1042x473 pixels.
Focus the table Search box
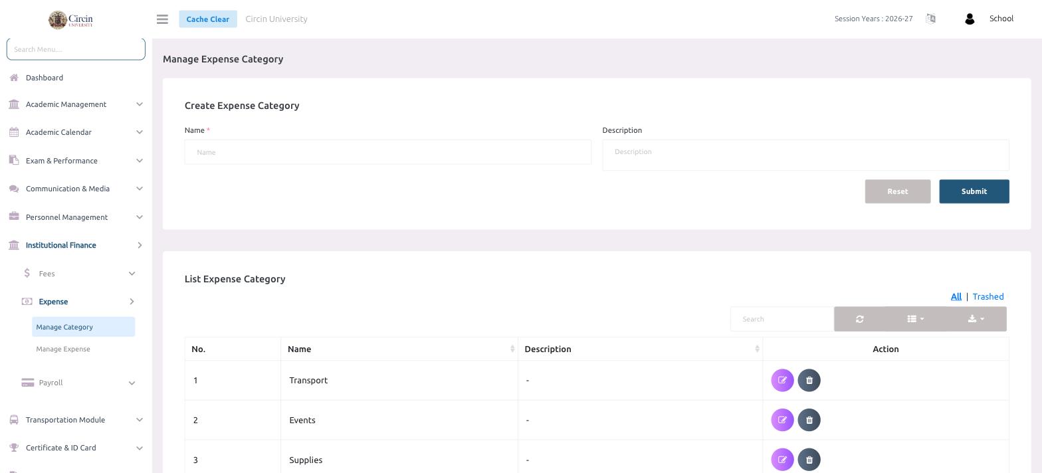pyautogui.click(x=782, y=319)
